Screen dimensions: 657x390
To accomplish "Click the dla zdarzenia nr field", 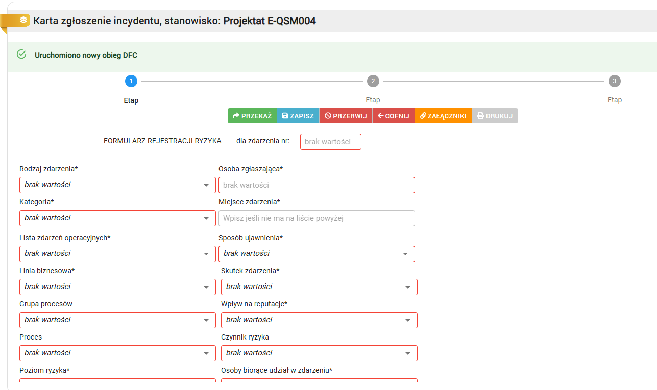I will pos(330,142).
